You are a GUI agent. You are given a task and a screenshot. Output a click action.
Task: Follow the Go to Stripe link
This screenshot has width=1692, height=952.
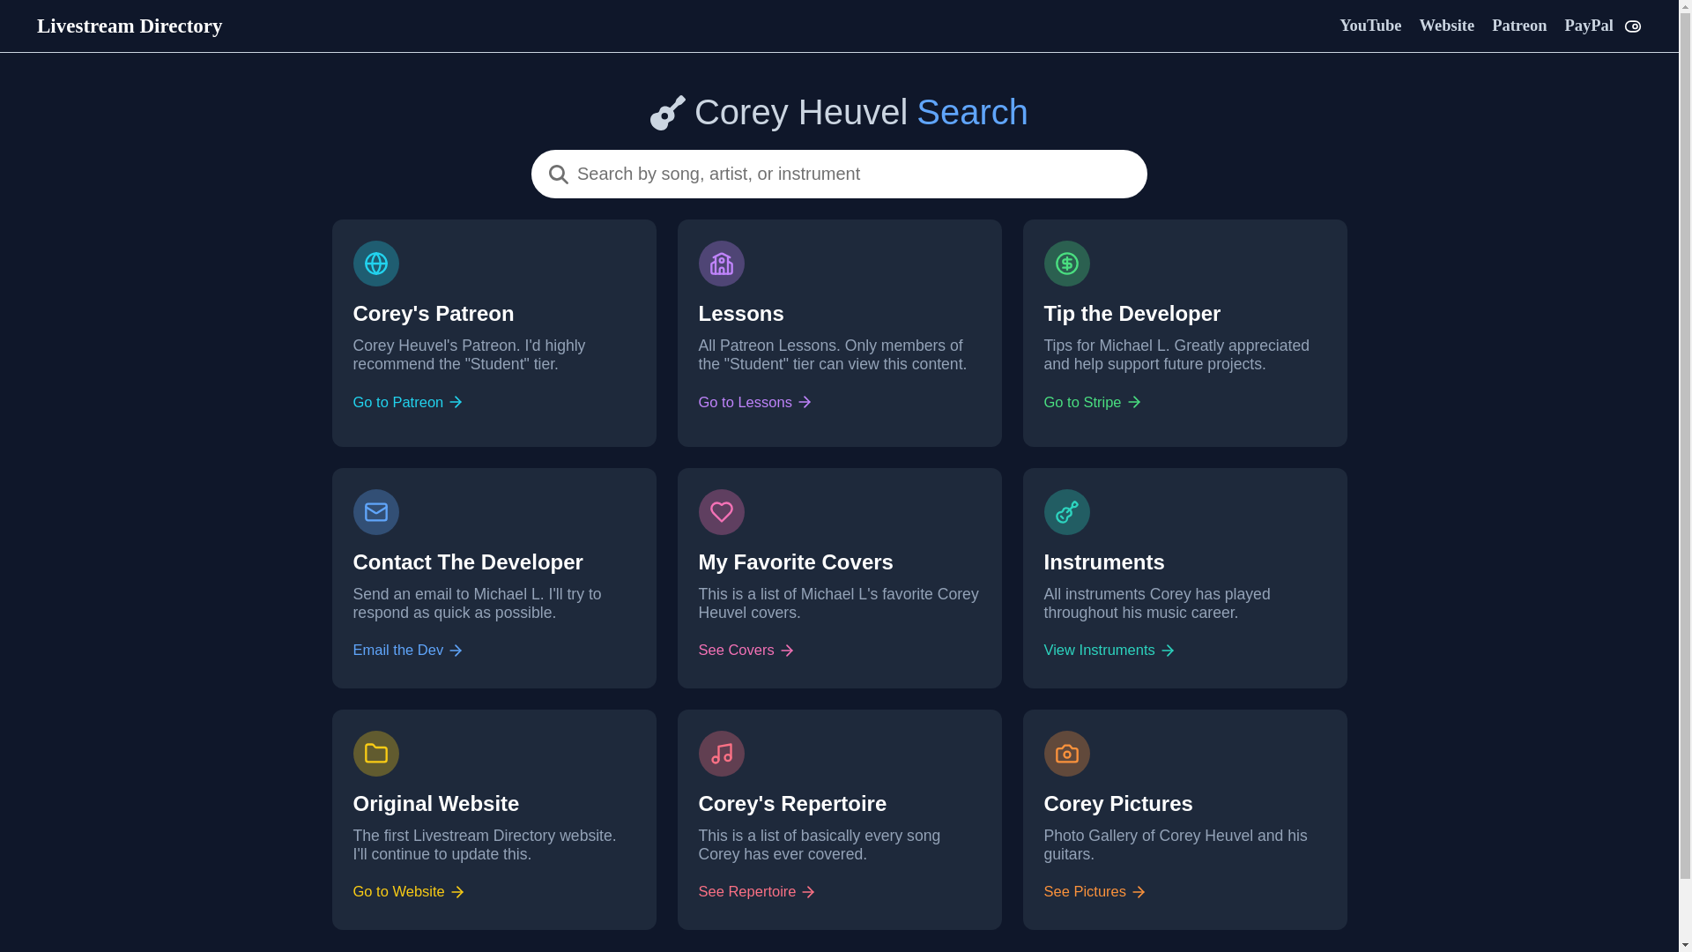(1092, 402)
